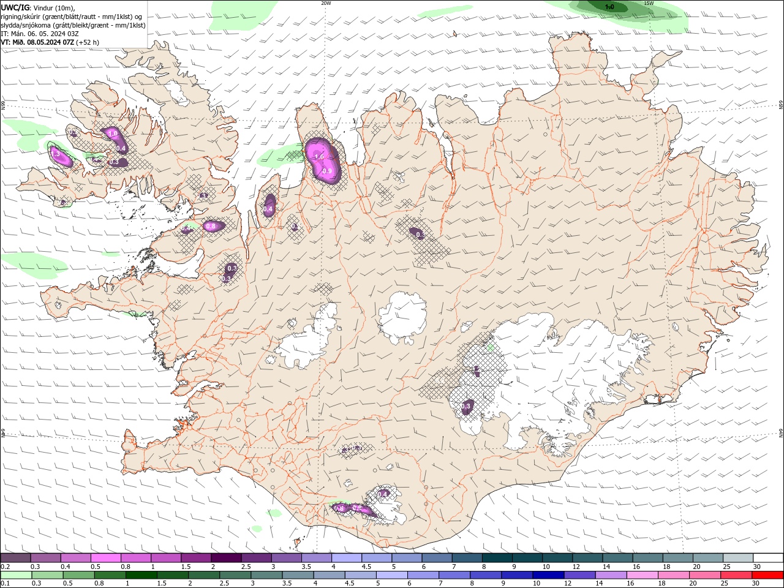This screenshot has width=784, height=588.
Task: Select the 10 deep blue swatch, lower legend row
Action: coord(548,575)
